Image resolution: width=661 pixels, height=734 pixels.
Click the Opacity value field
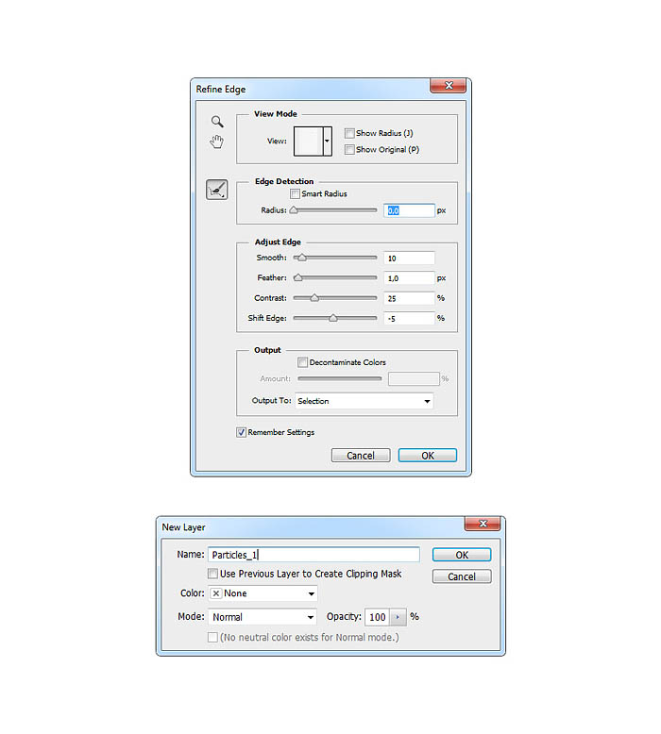(x=378, y=617)
